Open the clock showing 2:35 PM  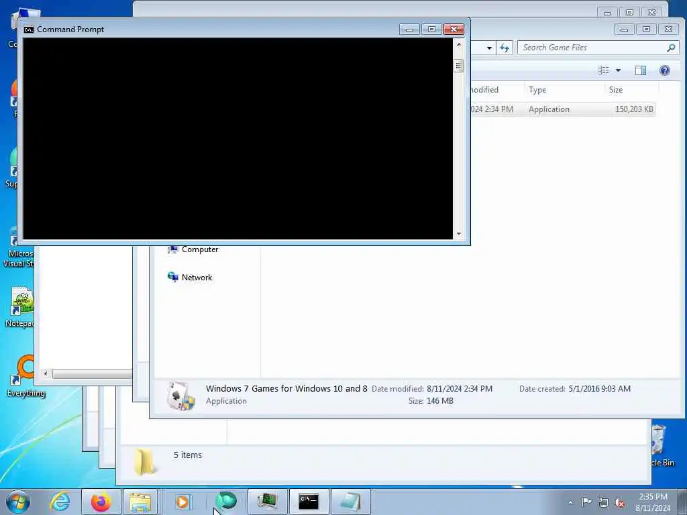653,502
